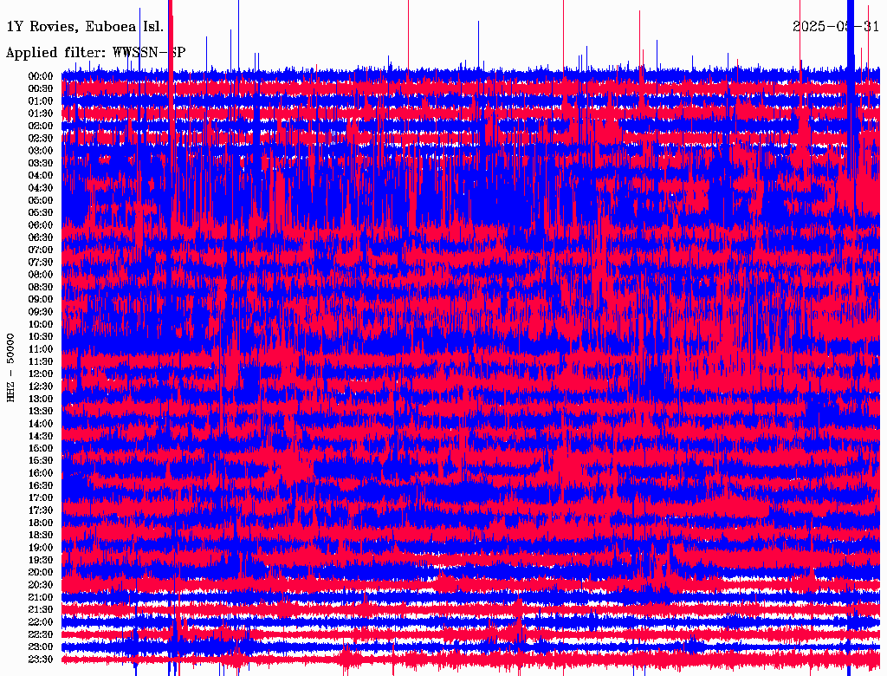Click the 'Applied filter: WWSSN-SP' text
887x676 pixels.
95,52
